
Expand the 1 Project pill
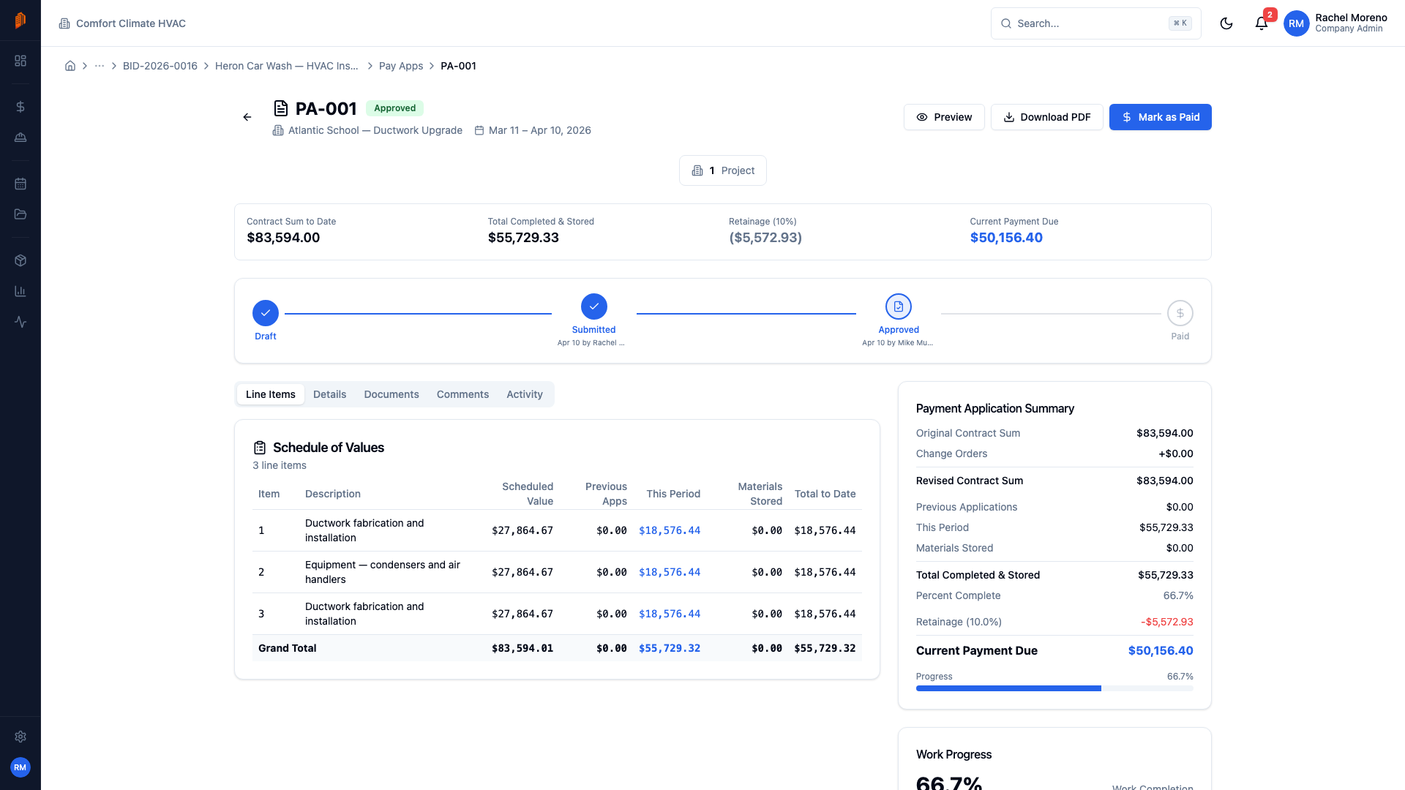(x=722, y=170)
